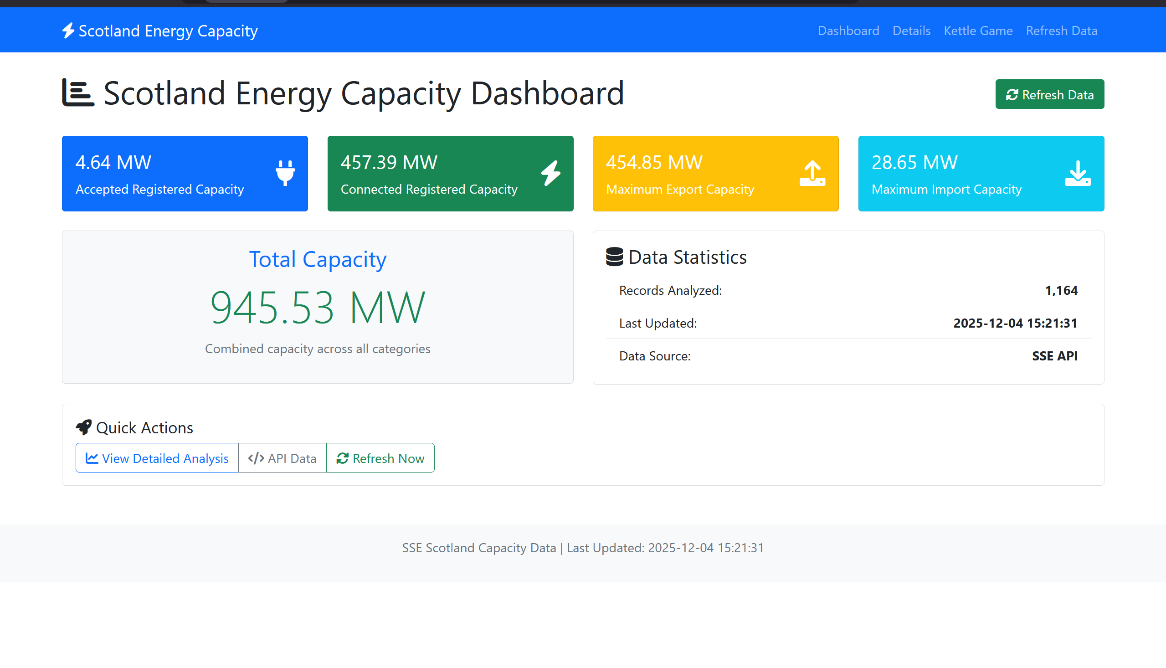Click the lightning bolt brand logo icon
Viewport: 1166px width, 668px height.
point(68,31)
